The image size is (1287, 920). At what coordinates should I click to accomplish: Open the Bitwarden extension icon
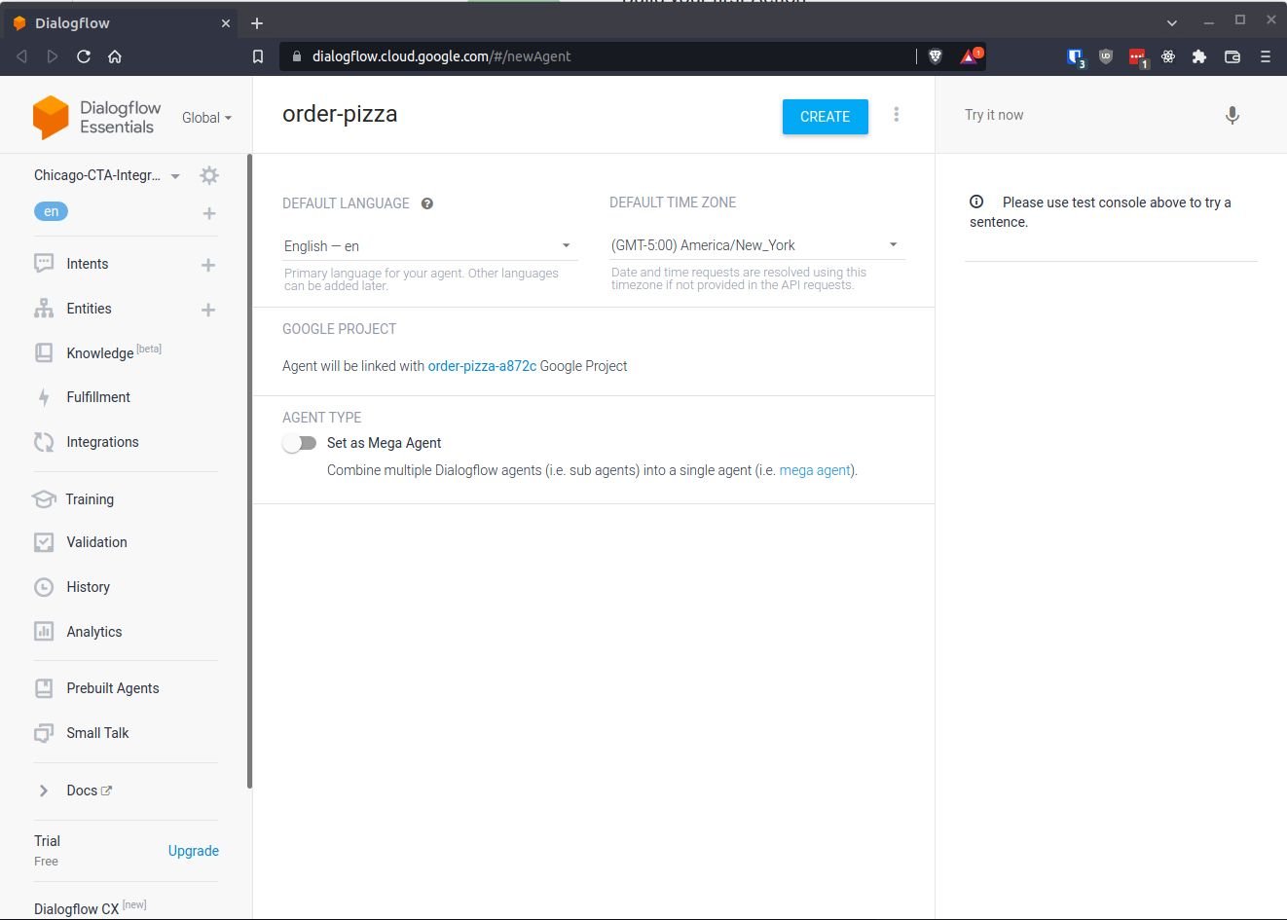[x=1075, y=57]
